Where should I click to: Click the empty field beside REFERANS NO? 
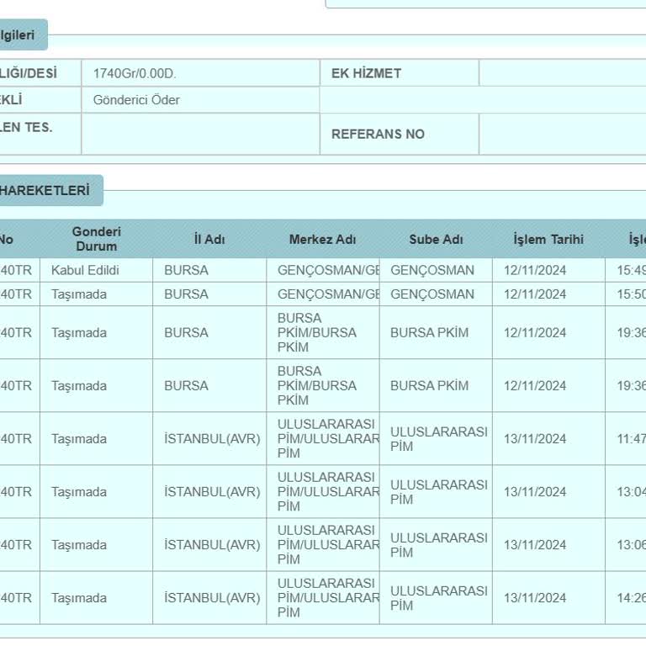click(562, 134)
